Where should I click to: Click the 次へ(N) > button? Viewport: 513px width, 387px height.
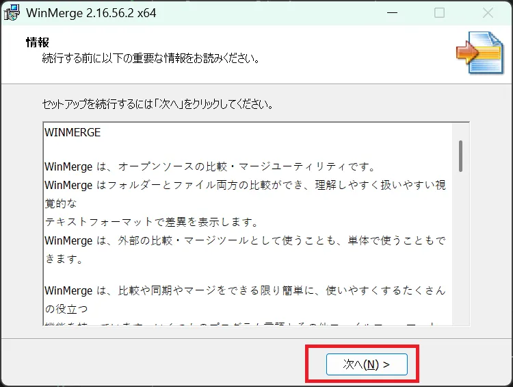pos(367,364)
